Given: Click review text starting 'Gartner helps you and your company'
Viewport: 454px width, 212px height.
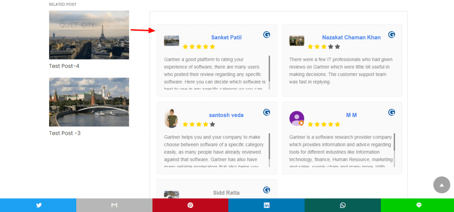Looking at the screenshot, I should pyautogui.click(x=215, y=150).
